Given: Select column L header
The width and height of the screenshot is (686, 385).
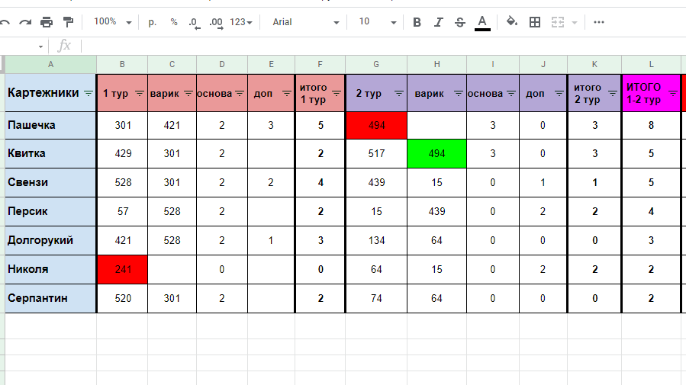Looking at the screenshot, I should (x=651, y=65).
